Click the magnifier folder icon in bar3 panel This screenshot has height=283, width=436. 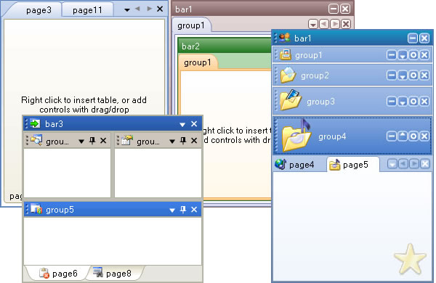(36, 140)
